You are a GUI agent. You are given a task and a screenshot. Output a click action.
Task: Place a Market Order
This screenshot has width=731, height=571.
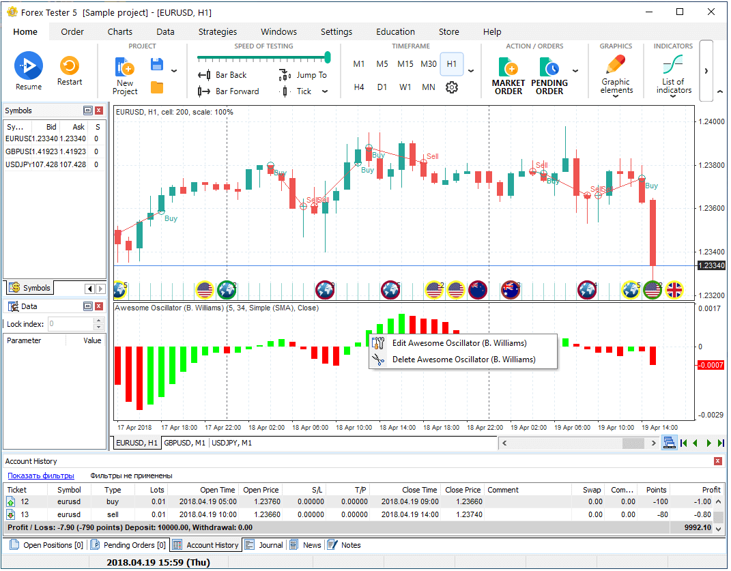click(508, 76)
